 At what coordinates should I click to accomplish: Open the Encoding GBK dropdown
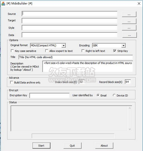[124, 45]
